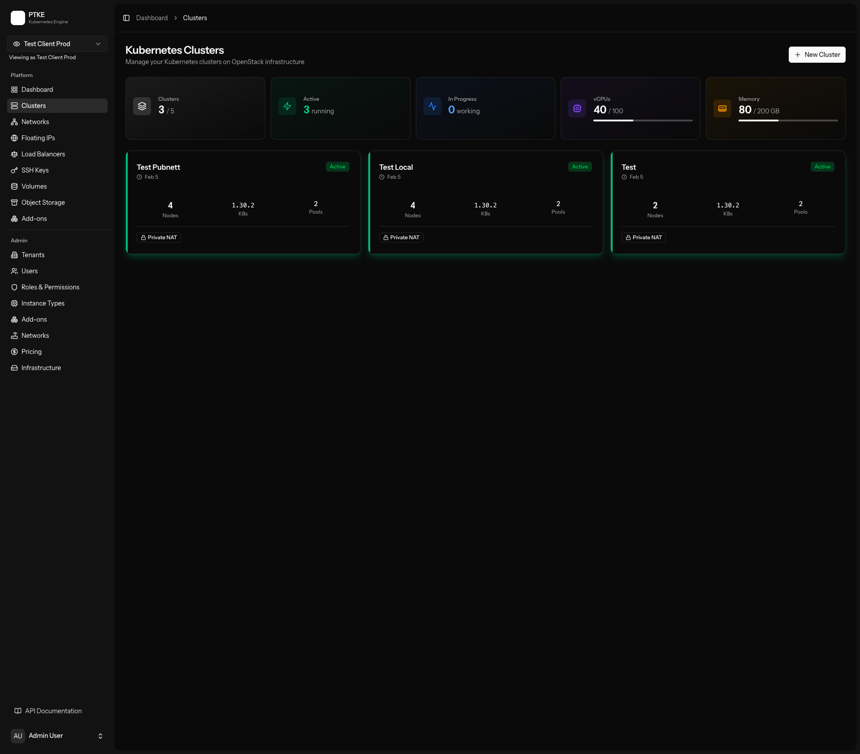Click the vCPUs usage progress bar

coord(642,121)
